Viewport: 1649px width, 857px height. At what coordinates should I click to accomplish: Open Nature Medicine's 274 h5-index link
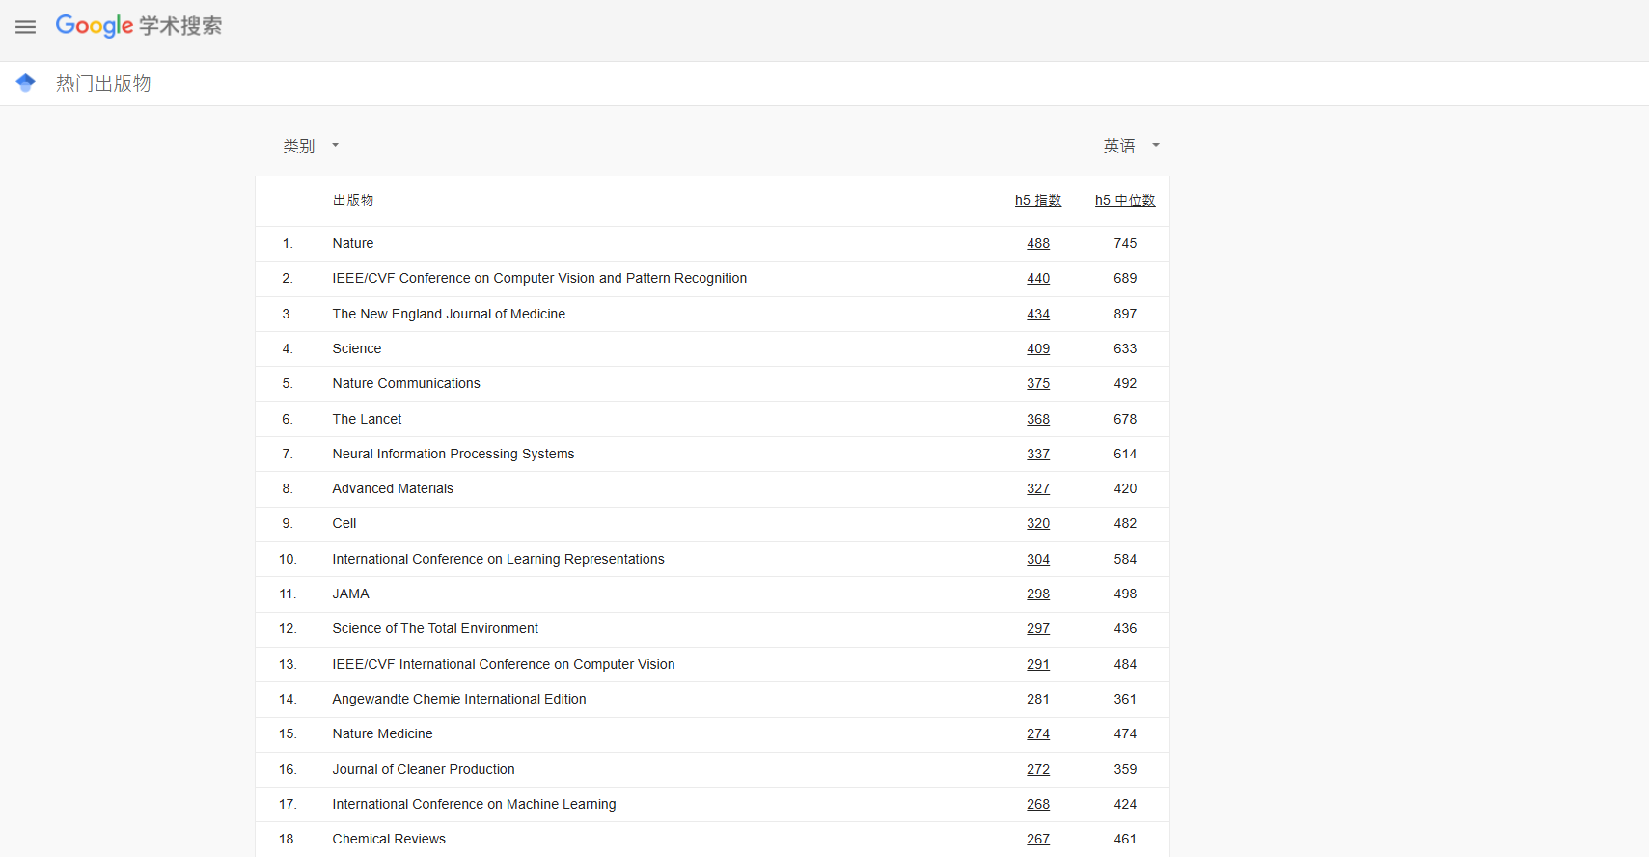coord(1038,733)
